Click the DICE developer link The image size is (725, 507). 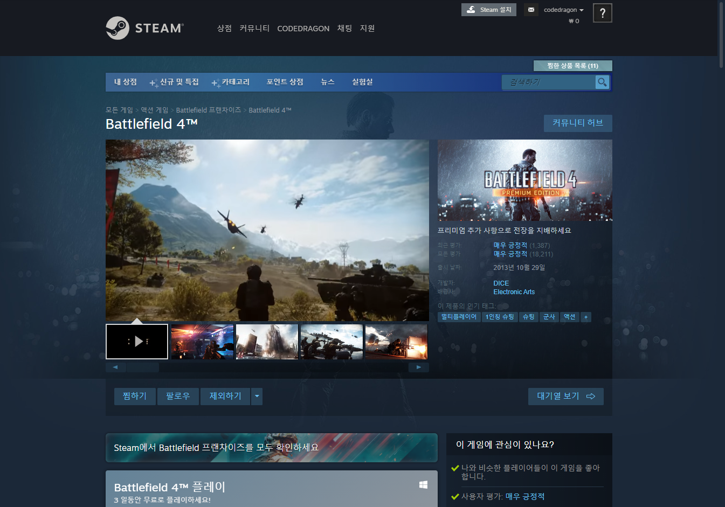pyautogui.click(x=501, y=283)
